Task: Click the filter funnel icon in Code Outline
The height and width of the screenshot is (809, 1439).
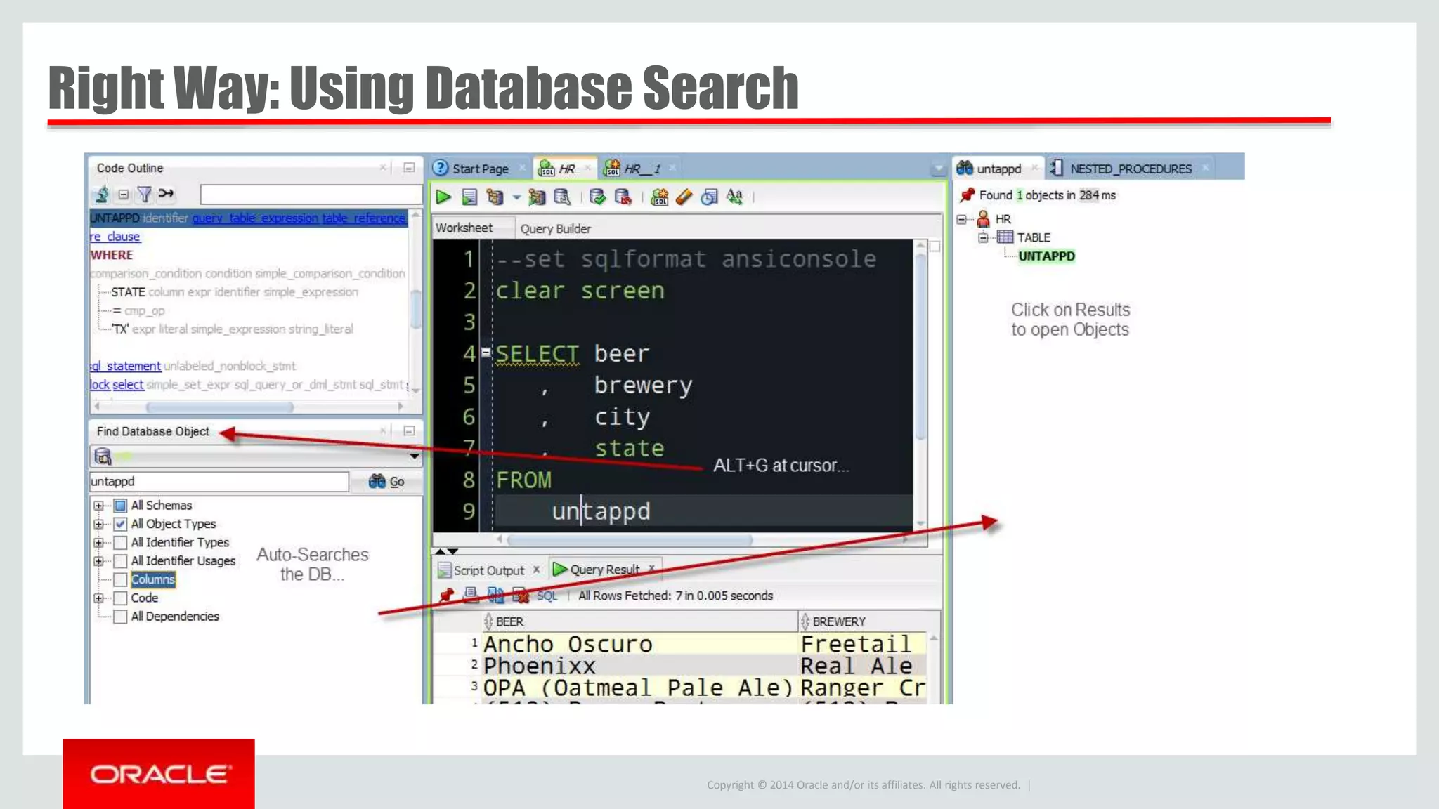Action: pyautogui.click(x=144, y=195)
